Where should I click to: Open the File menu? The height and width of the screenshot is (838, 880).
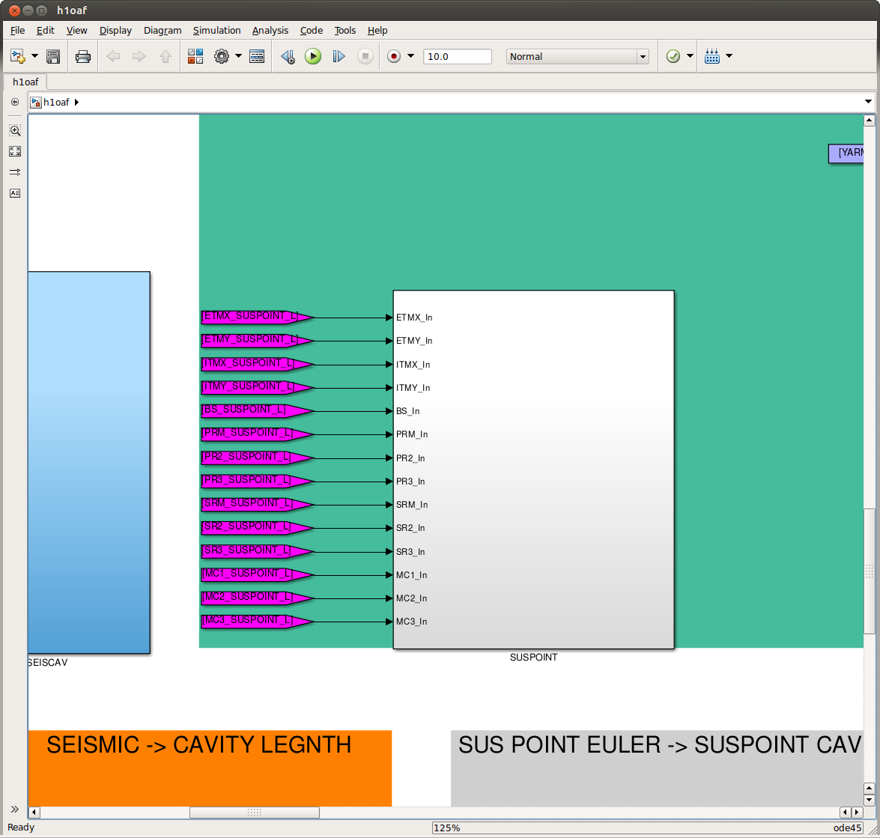coord(17,30)
